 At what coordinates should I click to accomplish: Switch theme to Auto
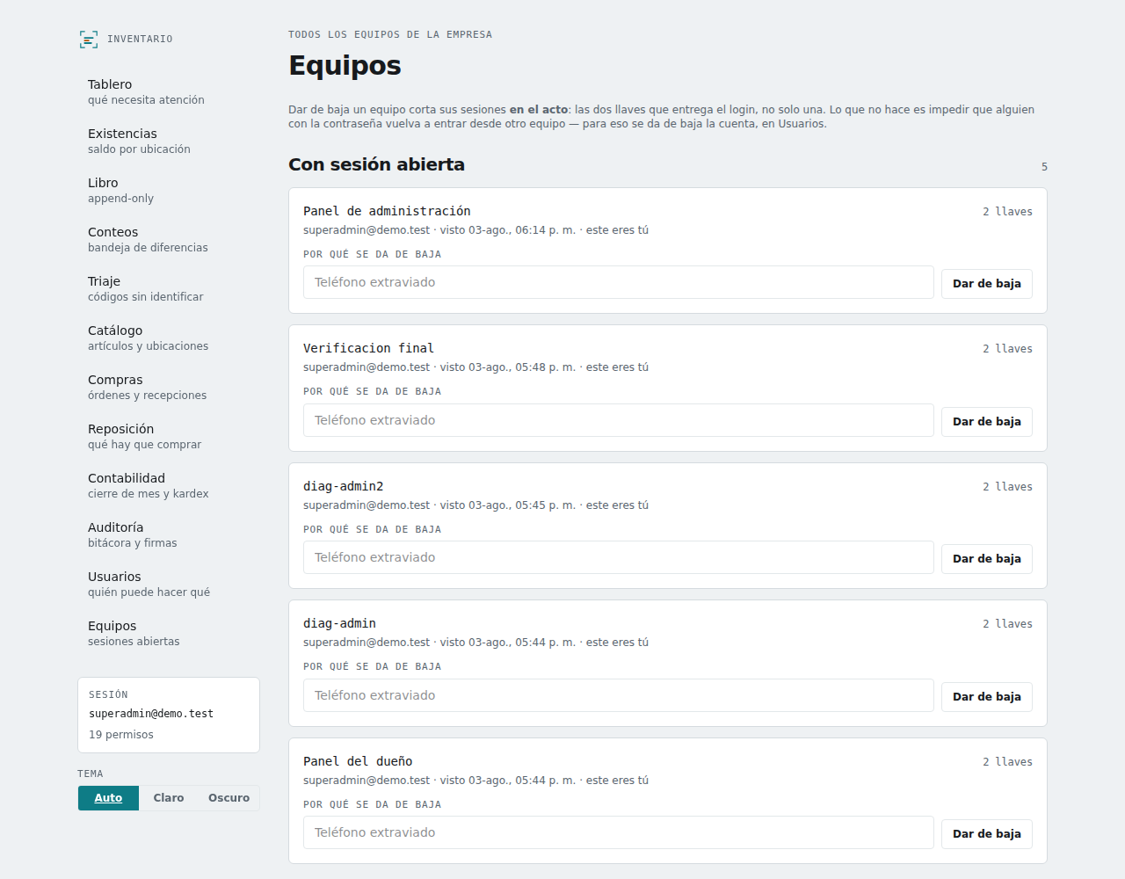tap(108, 798)
